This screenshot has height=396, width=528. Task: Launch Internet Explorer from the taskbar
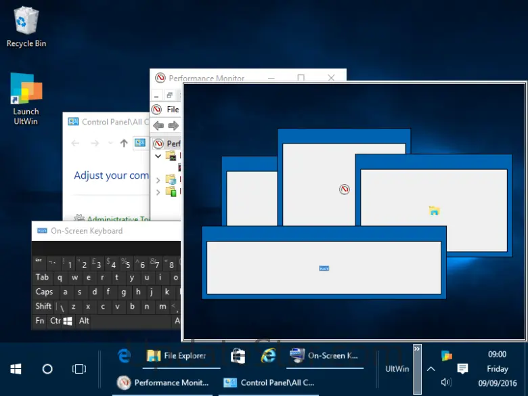point(269,355)
